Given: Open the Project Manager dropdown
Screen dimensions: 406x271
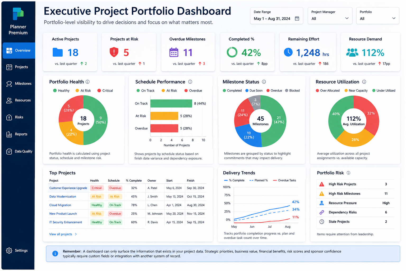Looking at the screenshot, I should [x=330, y=16].
